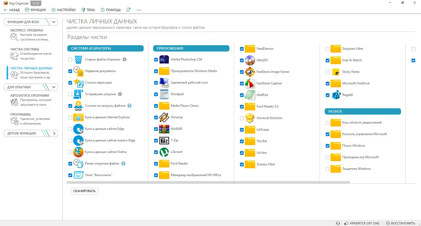Collapse the ФУНКЦИИ ДЛЯ ВСЕХ section
Screen dimensions: 421x226
31,22
